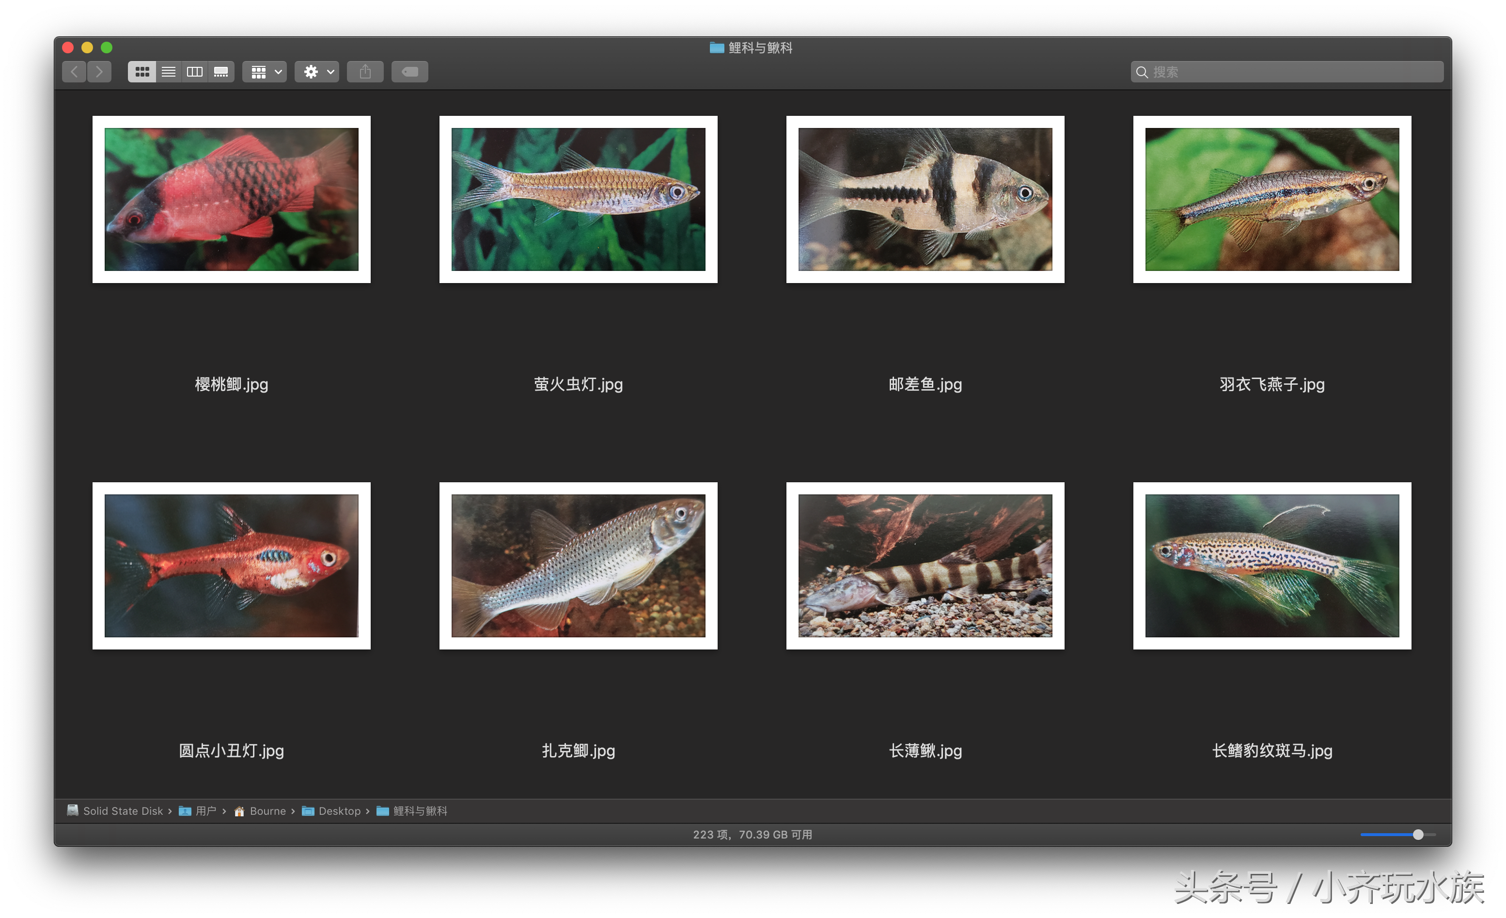This screenshot has height=918, width=1506.
Task: Click the file name 萤火虫灯.jpg
Action: tap(578, 384)
